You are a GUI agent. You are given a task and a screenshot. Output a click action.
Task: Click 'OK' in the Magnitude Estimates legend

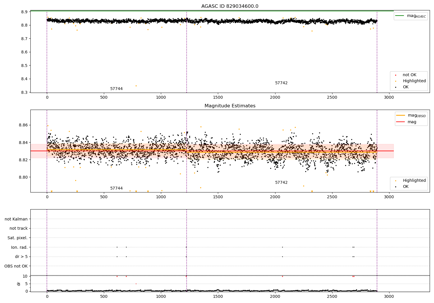(x=406, y=187)
